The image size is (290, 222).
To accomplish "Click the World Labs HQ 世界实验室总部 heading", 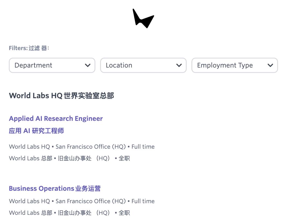I will (x=61, y=95).
